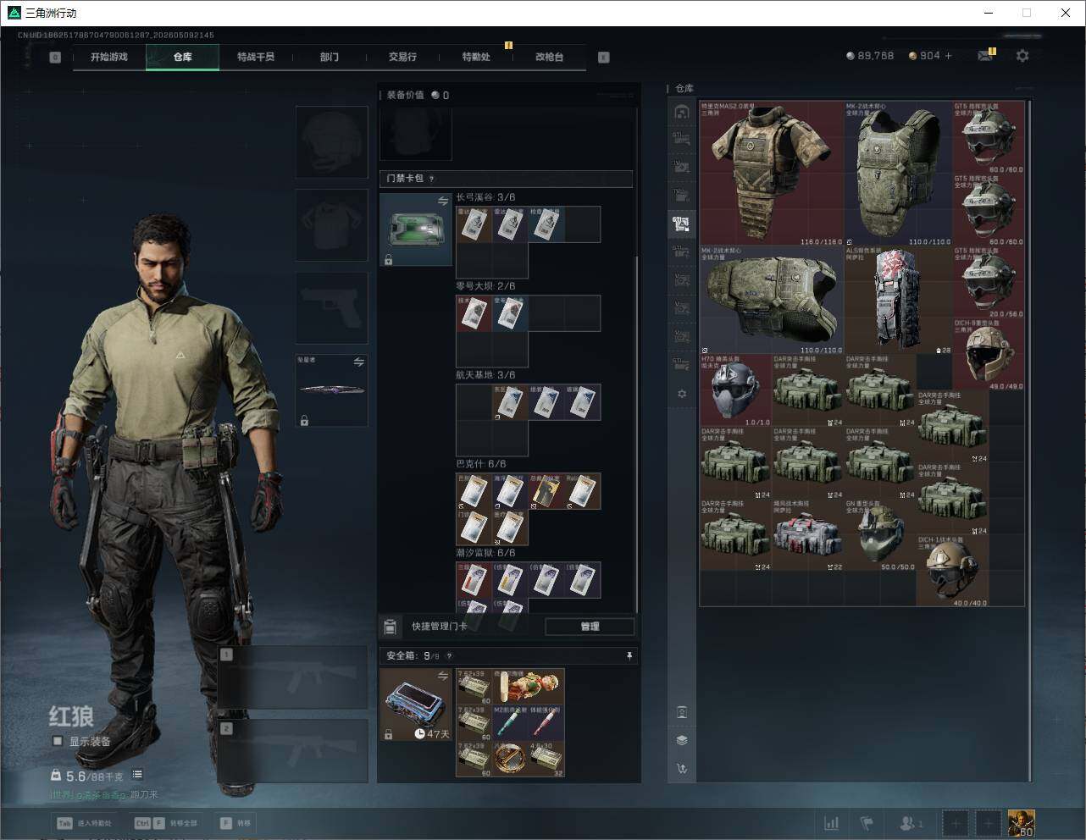Open the 部门 tab

[x=330, y=57]
